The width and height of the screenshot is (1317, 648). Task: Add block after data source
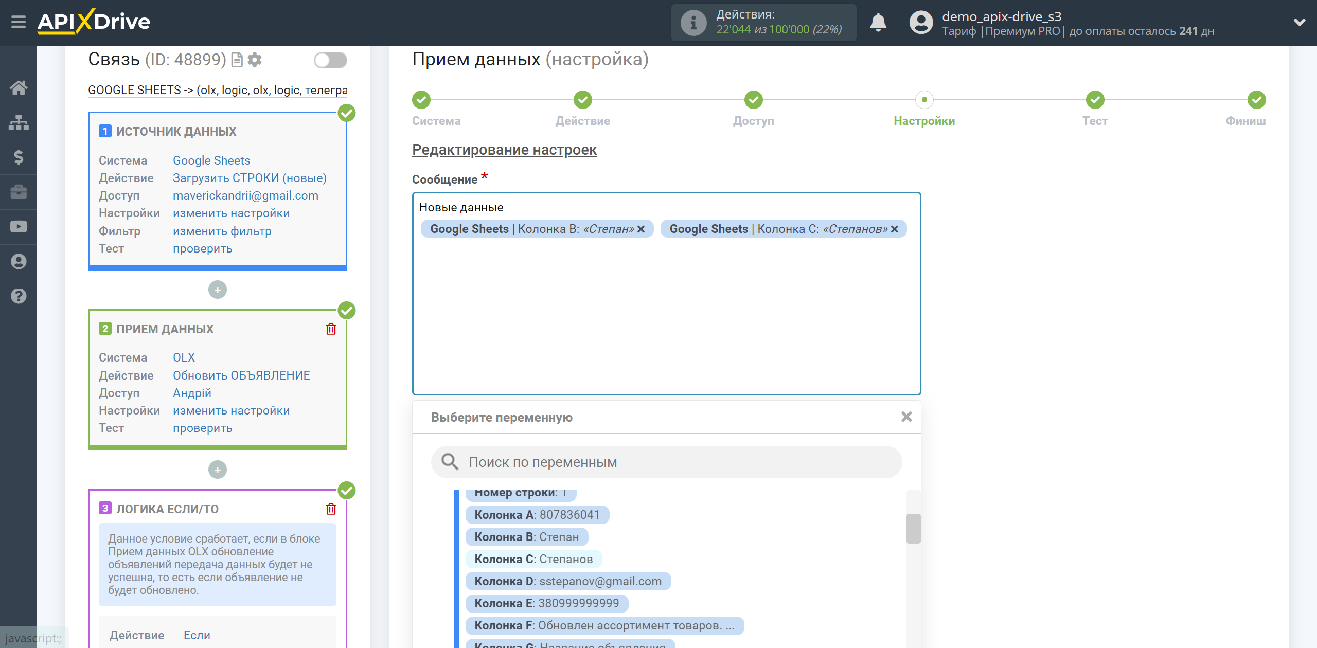coord(218,290)
